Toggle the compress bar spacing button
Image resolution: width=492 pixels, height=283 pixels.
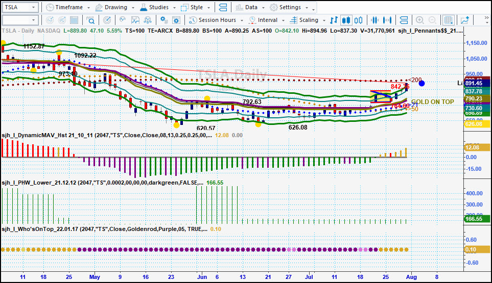[374, 20]
